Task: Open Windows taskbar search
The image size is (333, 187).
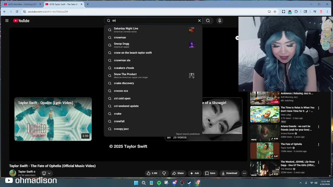Action: coord(144,183)
